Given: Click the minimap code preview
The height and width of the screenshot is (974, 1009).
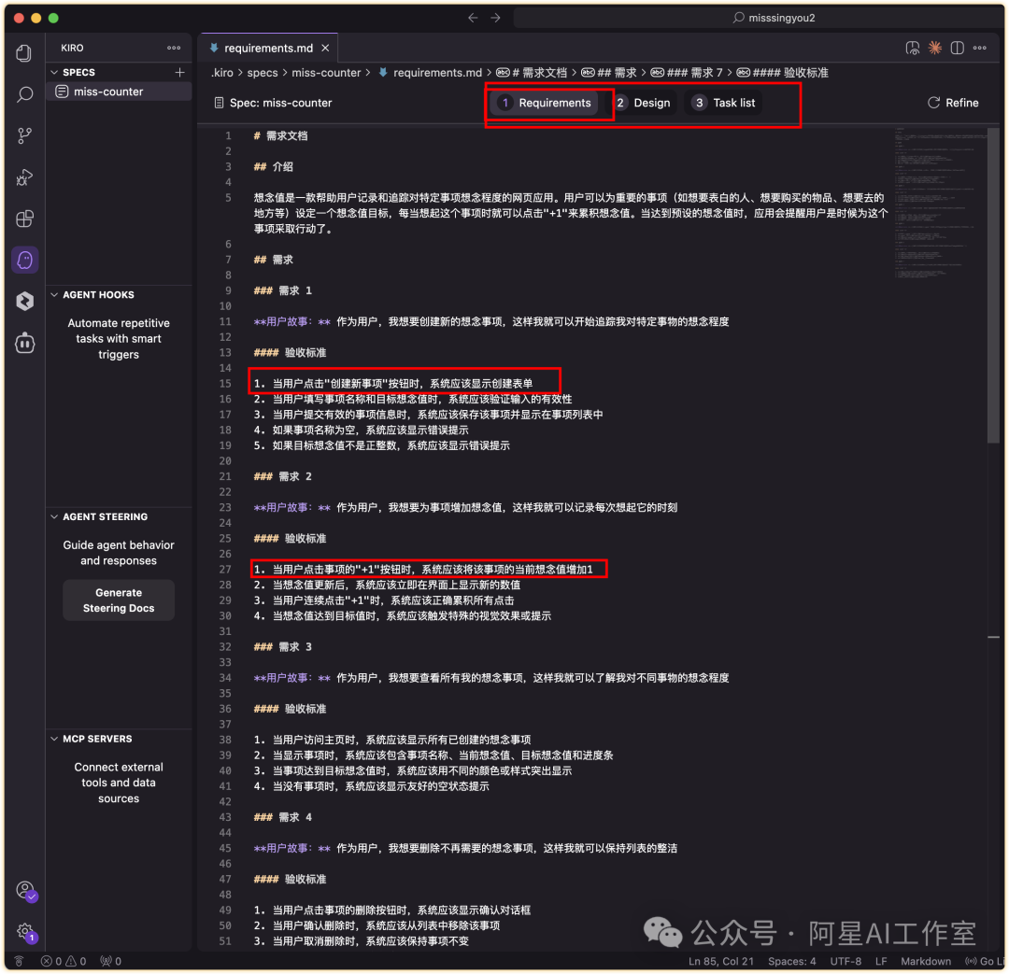Looking at the screenshot, I should click(940, 203).
